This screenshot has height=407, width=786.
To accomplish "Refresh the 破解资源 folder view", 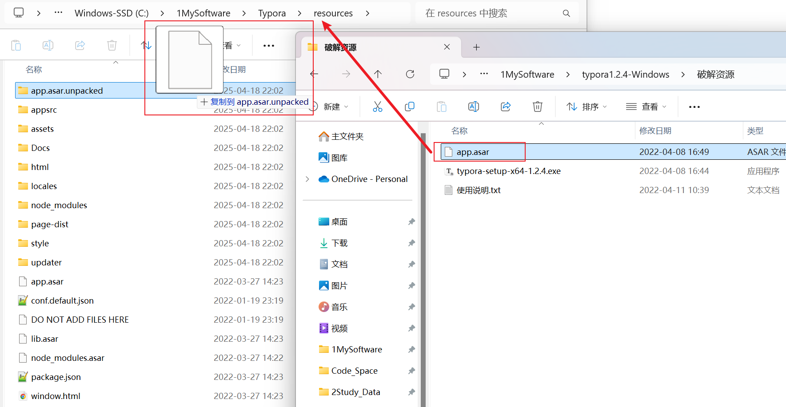I will click(x=410, y=74).
